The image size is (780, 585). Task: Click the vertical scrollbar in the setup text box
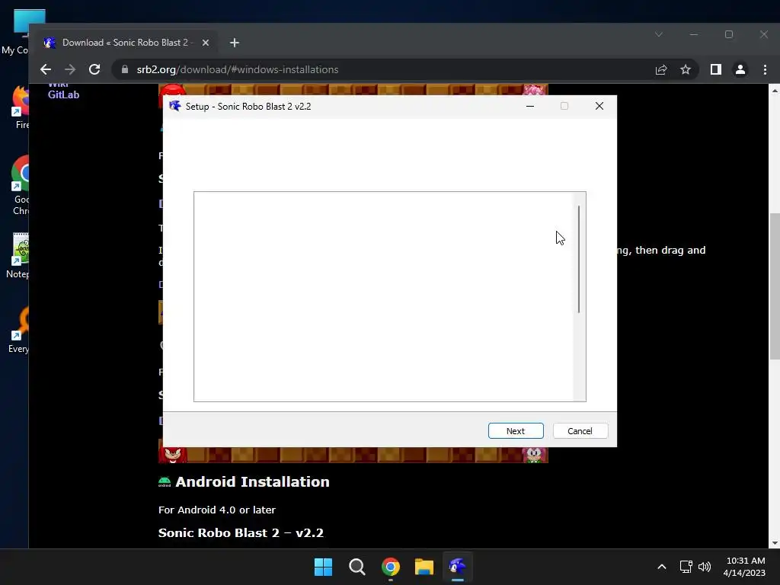tap(579, 259)
